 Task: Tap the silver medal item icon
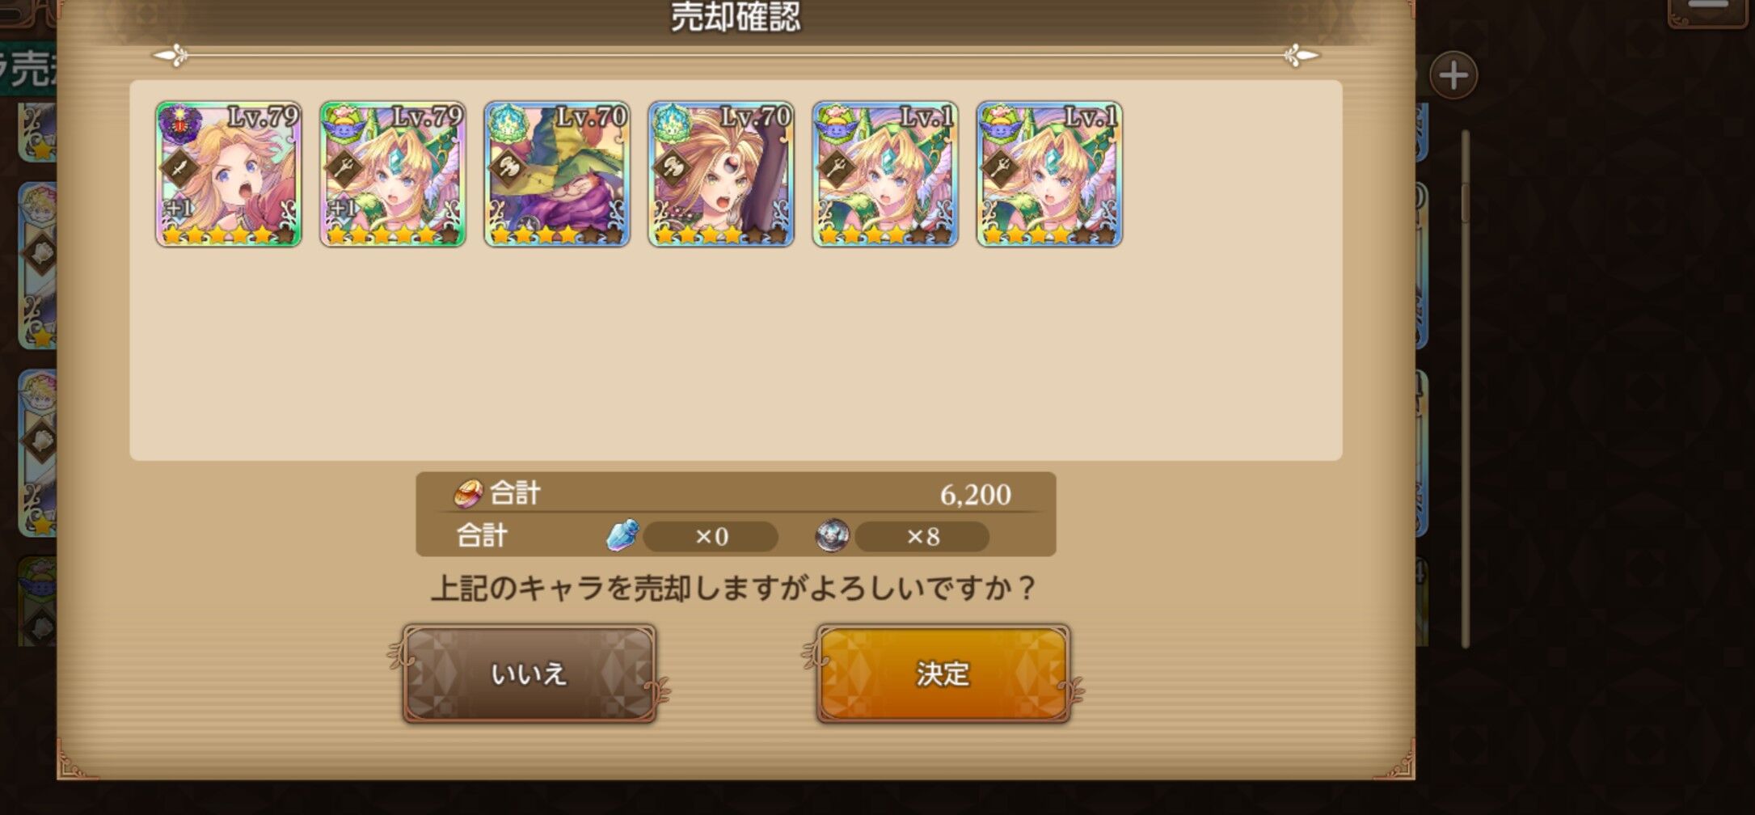tap(832, 535)
